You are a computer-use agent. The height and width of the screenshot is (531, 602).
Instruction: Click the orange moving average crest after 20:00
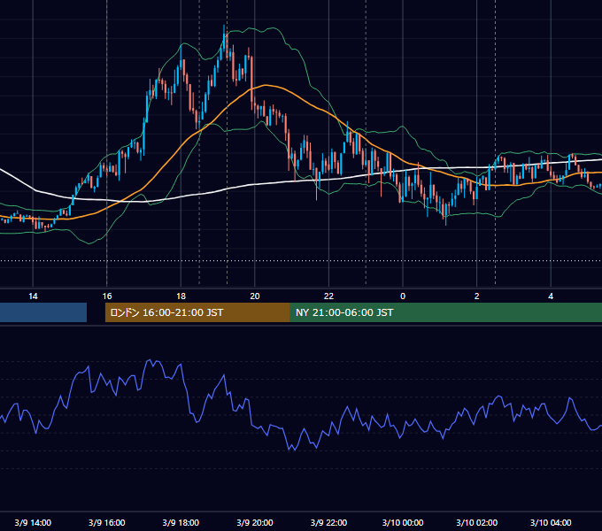point(265,85)
